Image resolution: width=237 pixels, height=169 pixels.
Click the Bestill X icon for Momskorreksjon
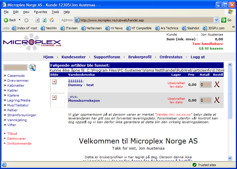click(x=217, y=100)
